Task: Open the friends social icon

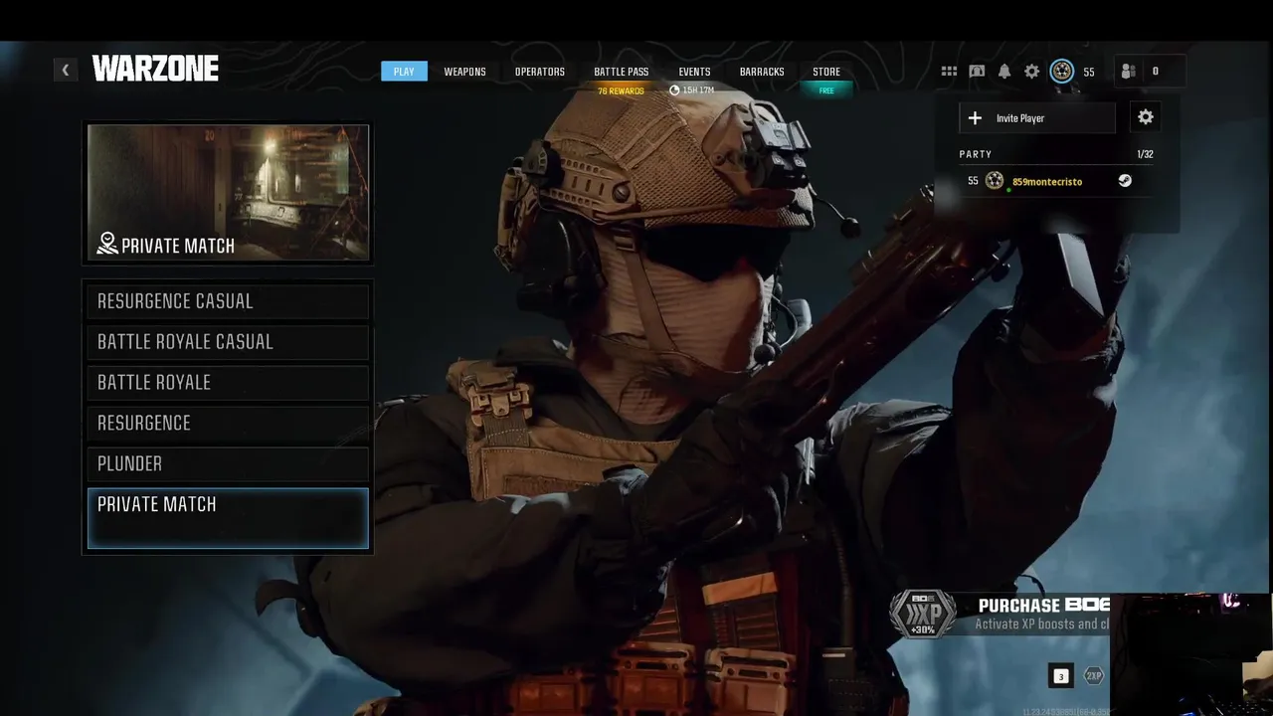Action: tap(1128, 72)
